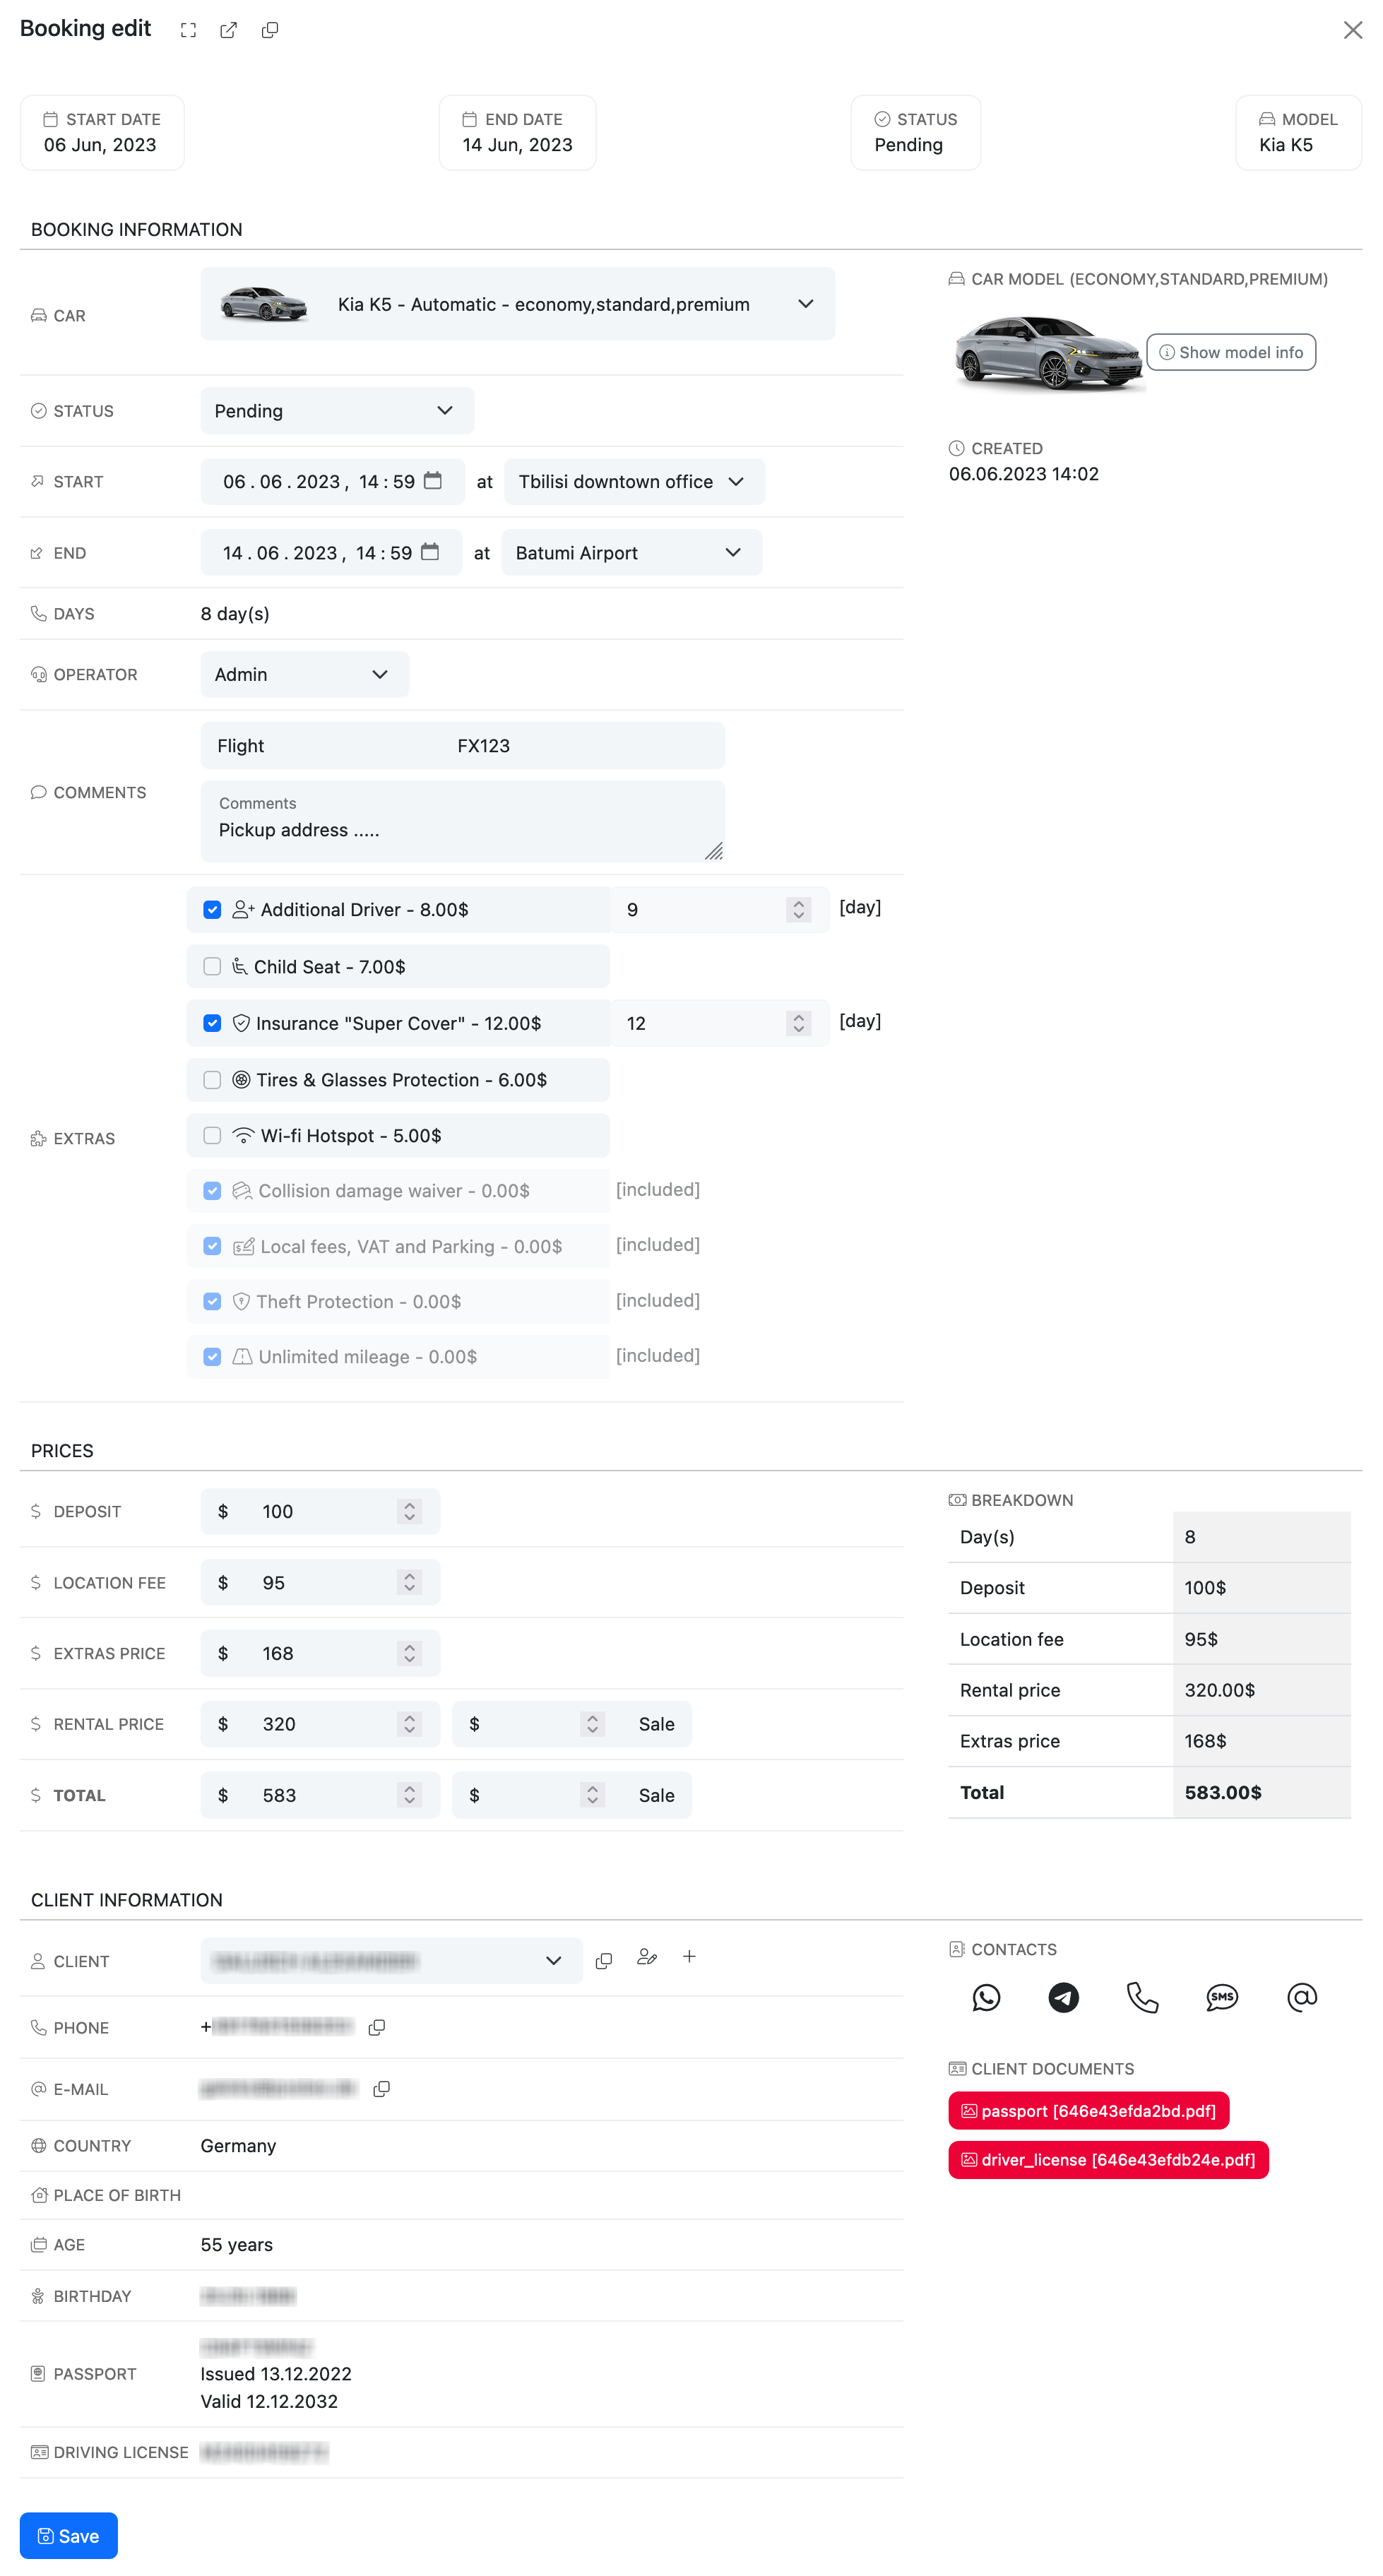
Task: Click the email at-sign contact icon
Action: [1301, 1997]
